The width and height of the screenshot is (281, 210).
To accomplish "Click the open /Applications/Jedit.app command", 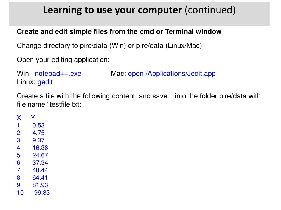I will coord(172,74).
